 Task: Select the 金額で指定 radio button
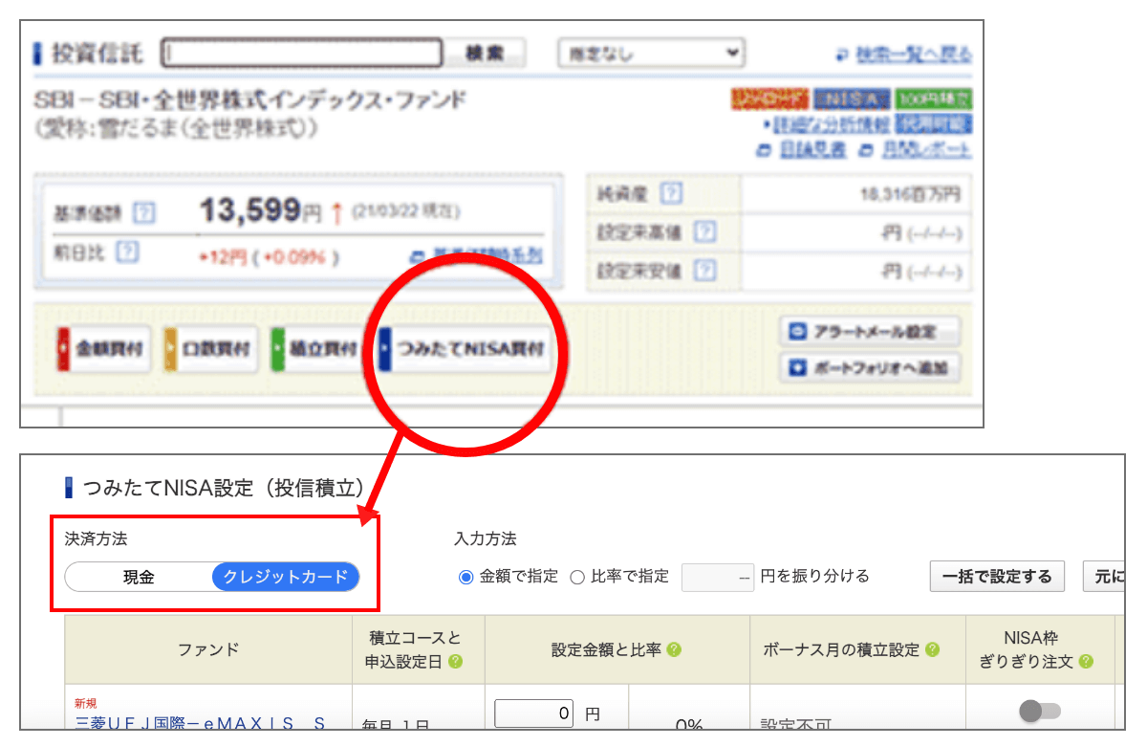click(466, 577)
